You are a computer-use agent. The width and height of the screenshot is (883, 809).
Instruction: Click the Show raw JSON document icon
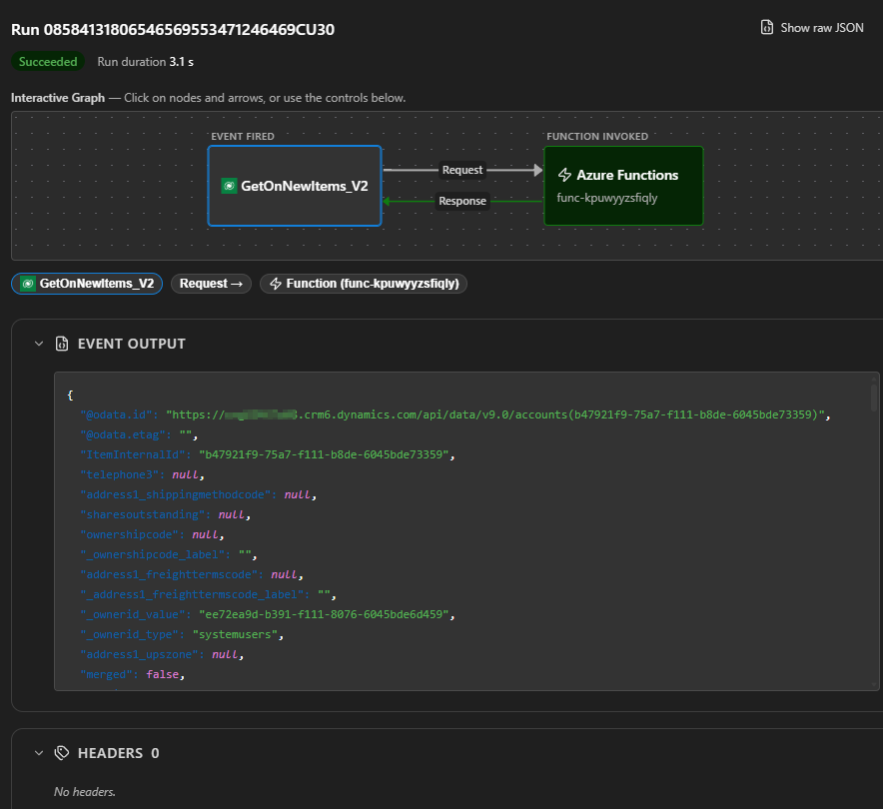click(766, 27)
